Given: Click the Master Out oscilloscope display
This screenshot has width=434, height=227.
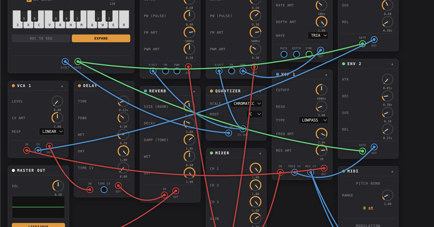Looking at the screenshot, I should [x=38, y=207].
